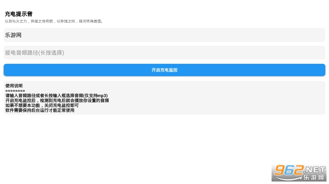Select the line starting 请输入音频路径
Viewport: 329px width, 184px height.
pyautogui.click(x=57, y=95)
